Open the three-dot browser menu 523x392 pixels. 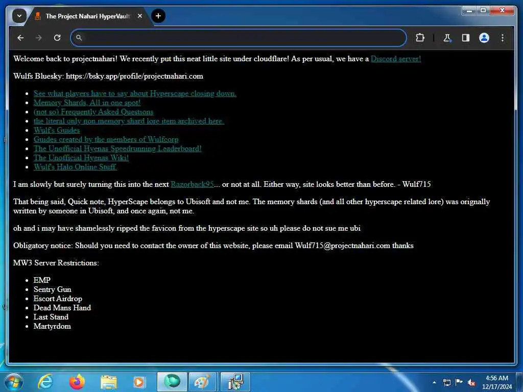coord(503,38)
